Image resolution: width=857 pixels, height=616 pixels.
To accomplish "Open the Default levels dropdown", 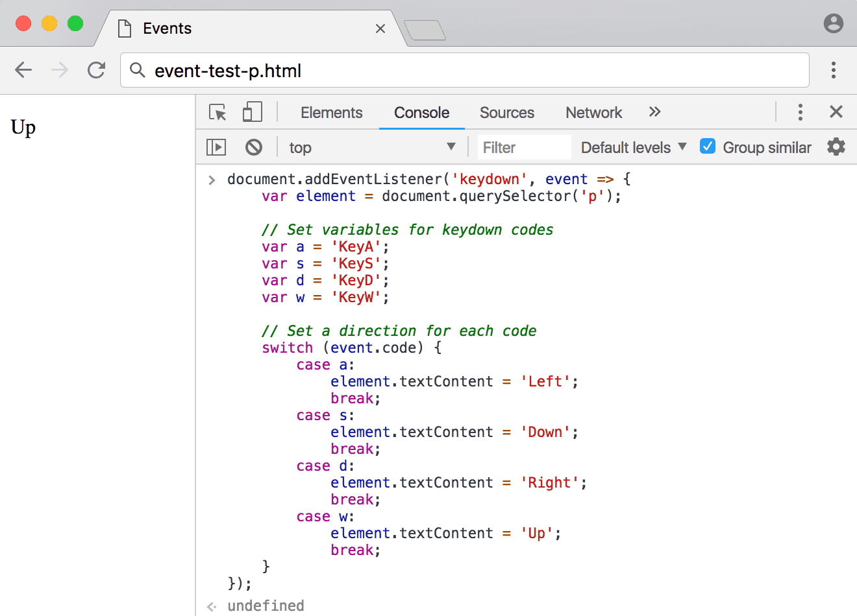I will coord(633,147).
